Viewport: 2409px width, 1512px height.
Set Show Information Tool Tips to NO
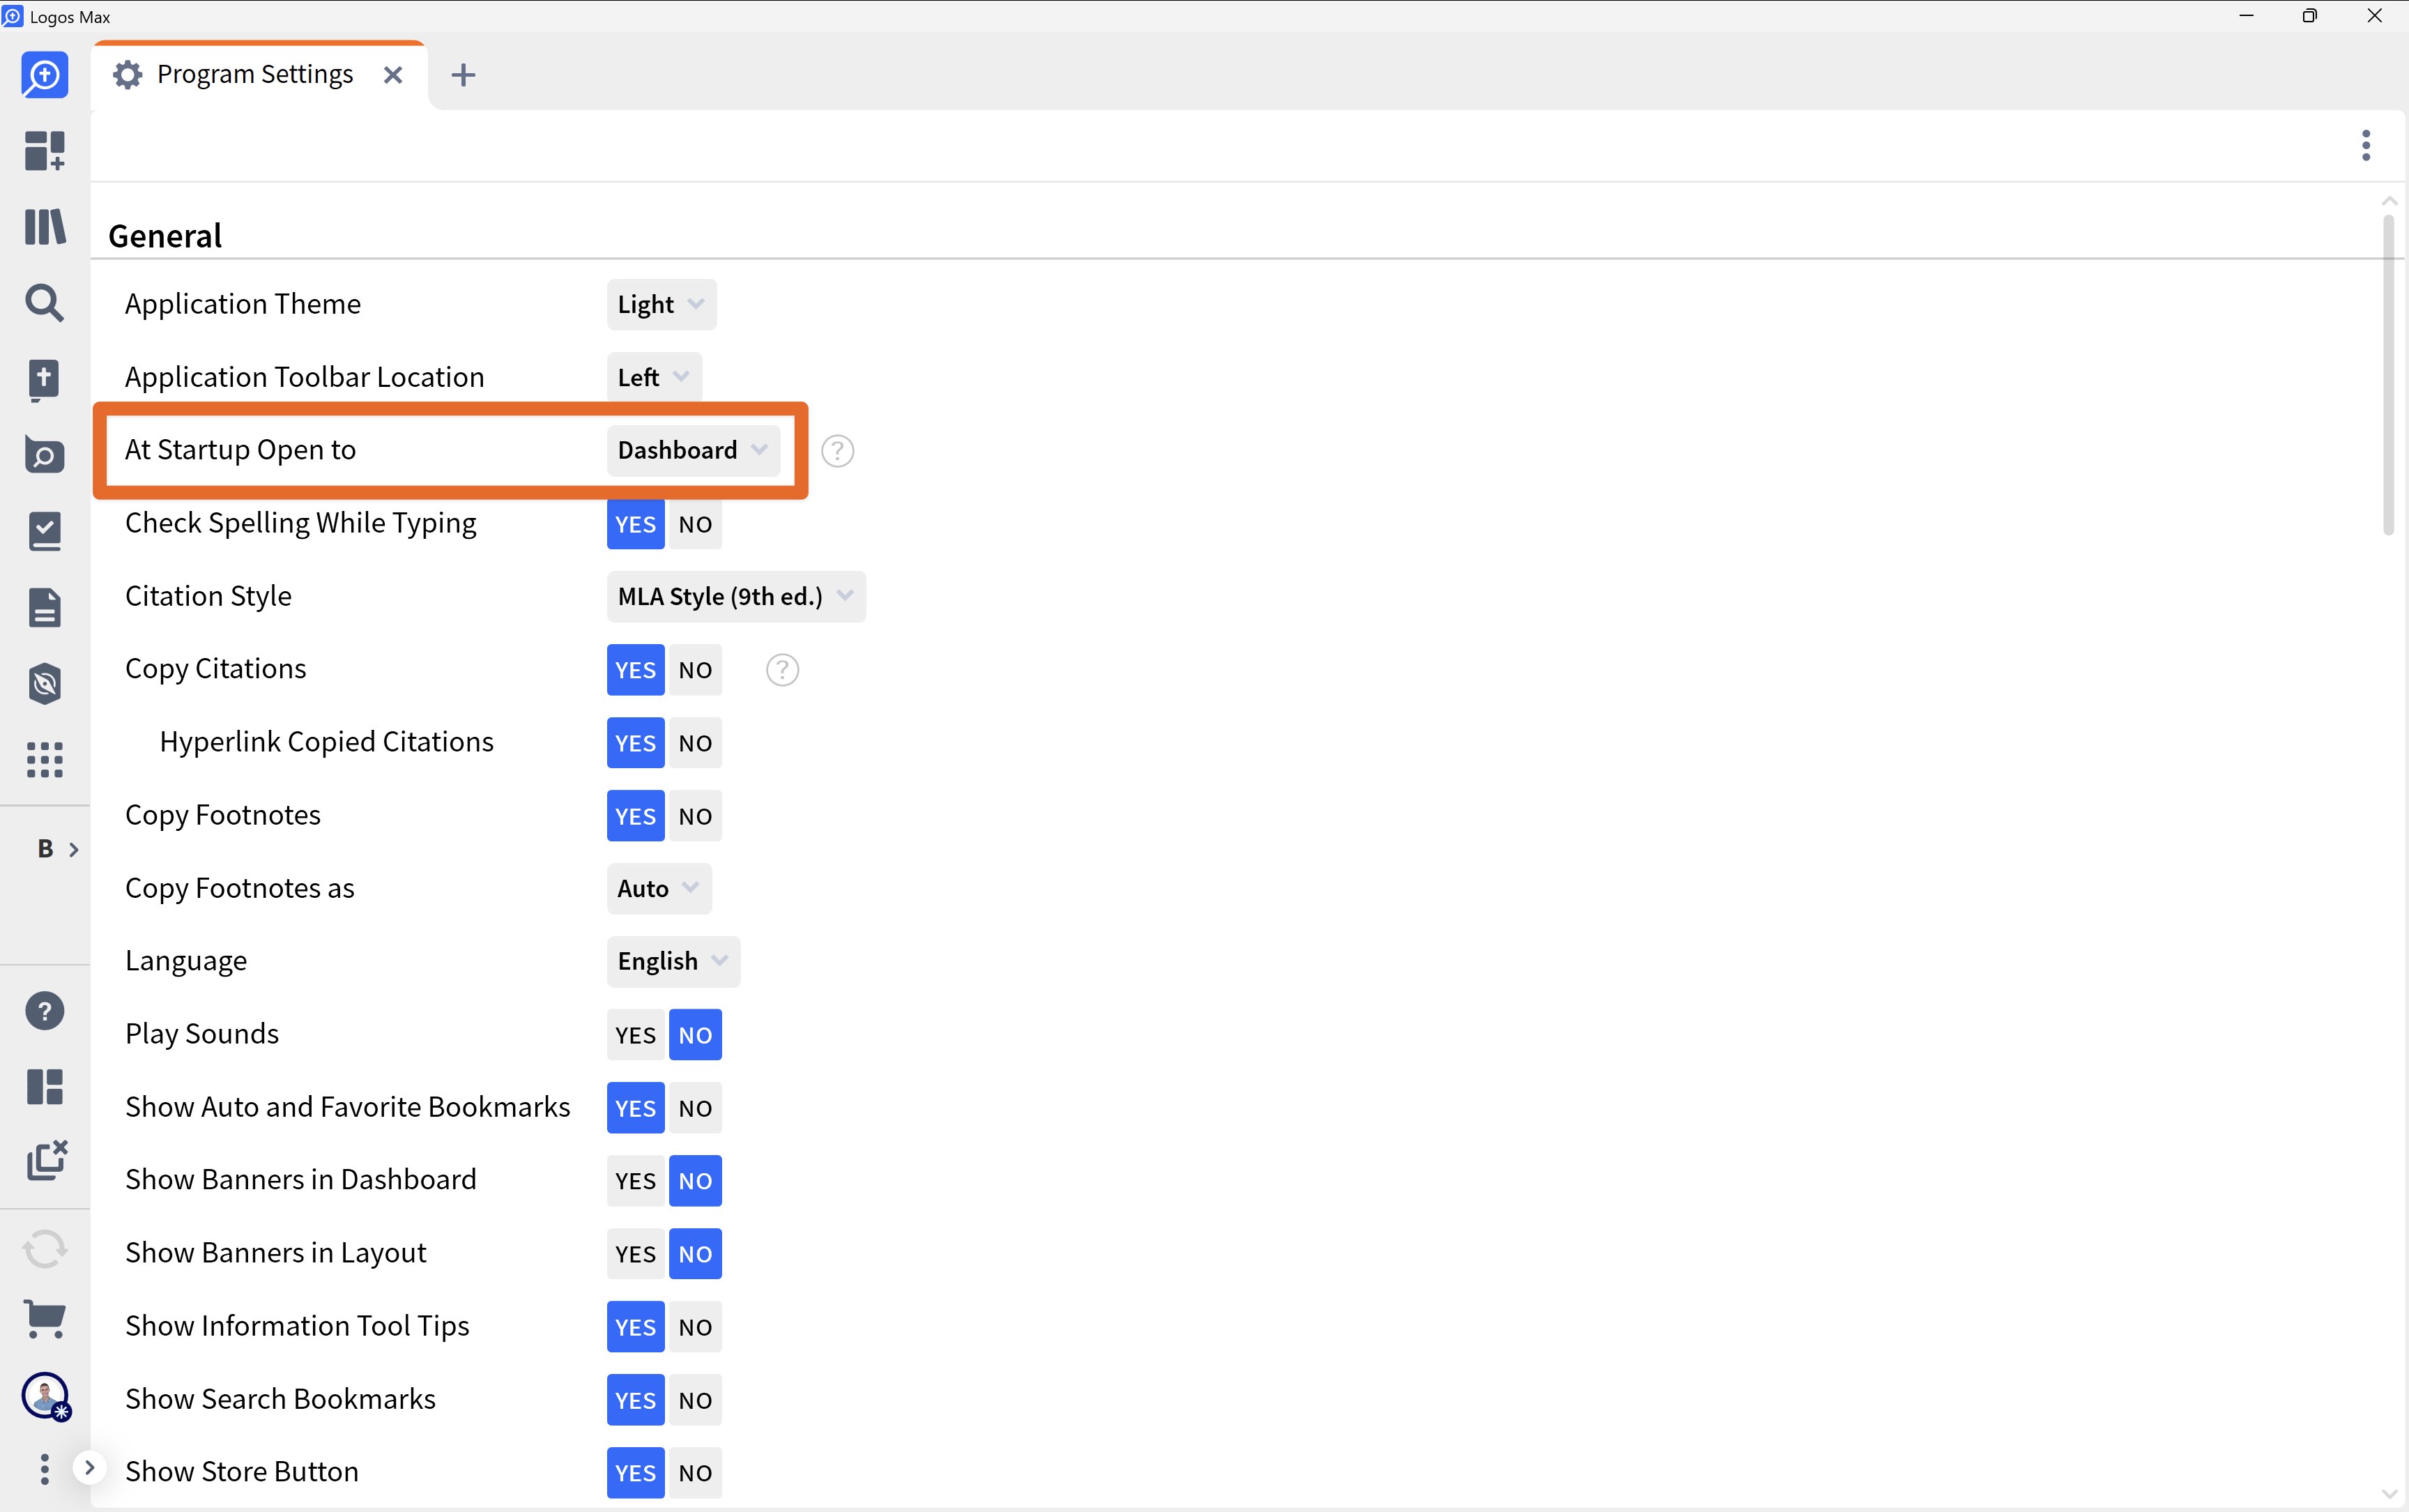click(x=695, y=1327)
